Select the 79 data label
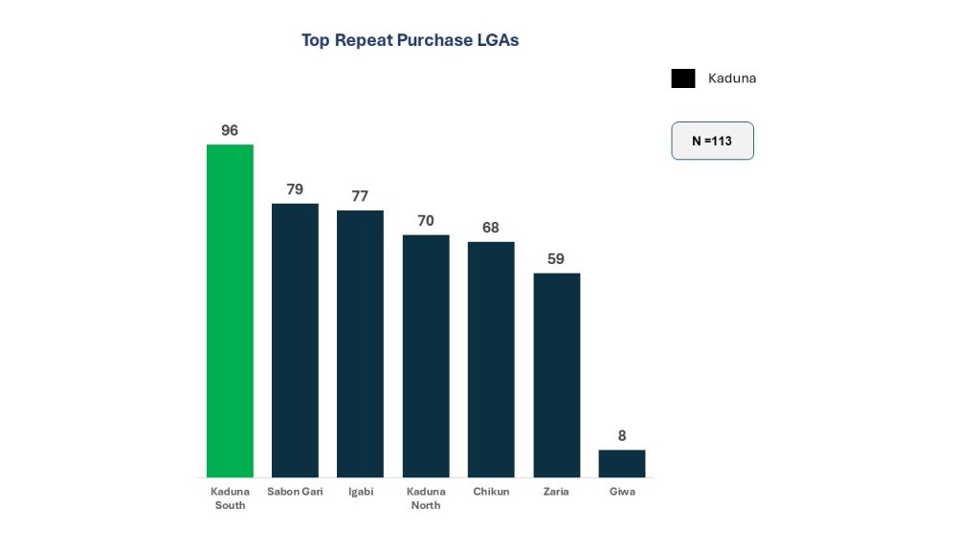980x551 pixels. coord(295,189)
